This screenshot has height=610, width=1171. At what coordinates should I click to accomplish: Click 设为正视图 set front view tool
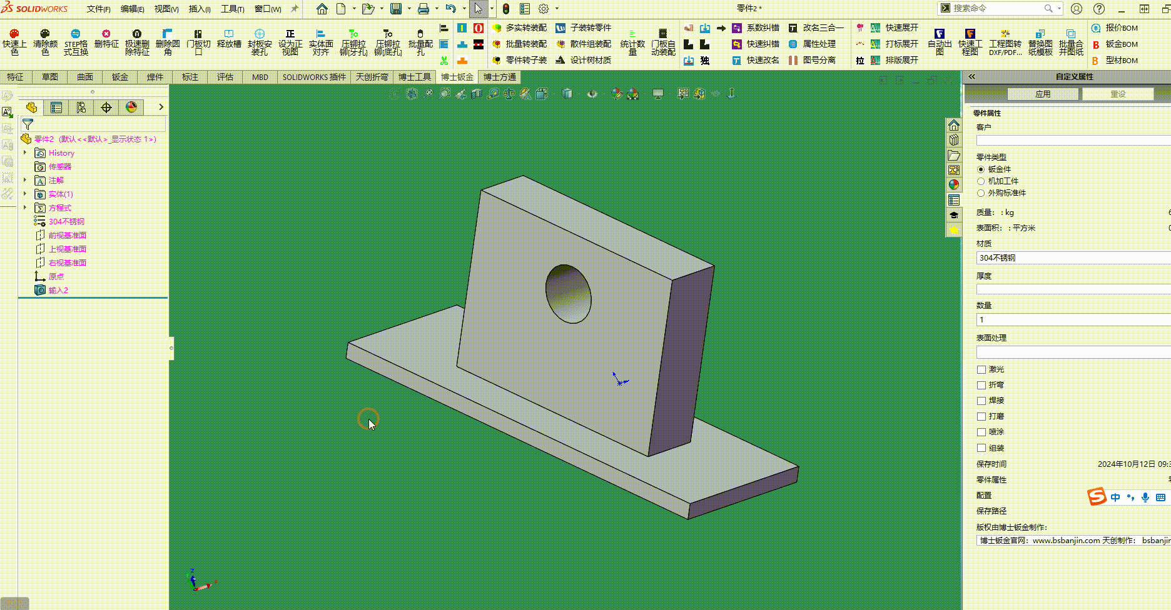click(x=290, y=41)
